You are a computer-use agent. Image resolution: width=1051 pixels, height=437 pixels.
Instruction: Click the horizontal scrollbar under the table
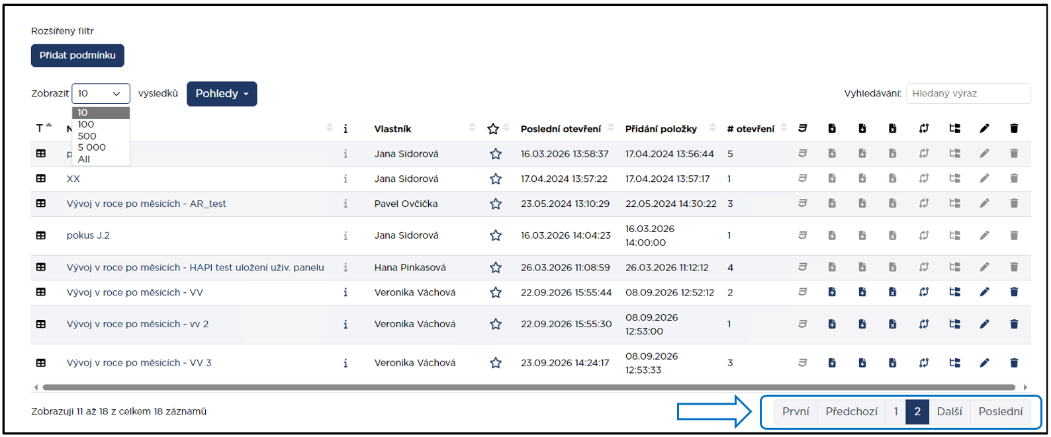[529, 387]
